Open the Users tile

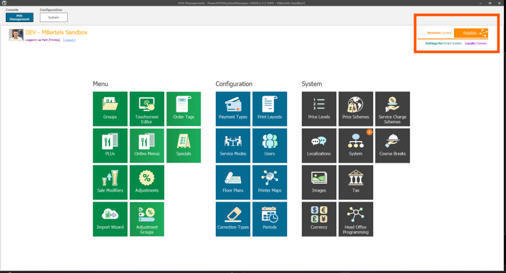(x=270, y=145)
